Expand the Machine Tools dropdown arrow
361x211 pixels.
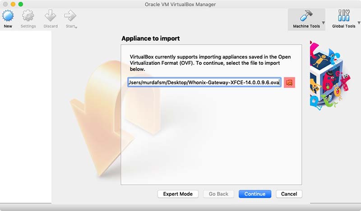click(x=323, y=23)
